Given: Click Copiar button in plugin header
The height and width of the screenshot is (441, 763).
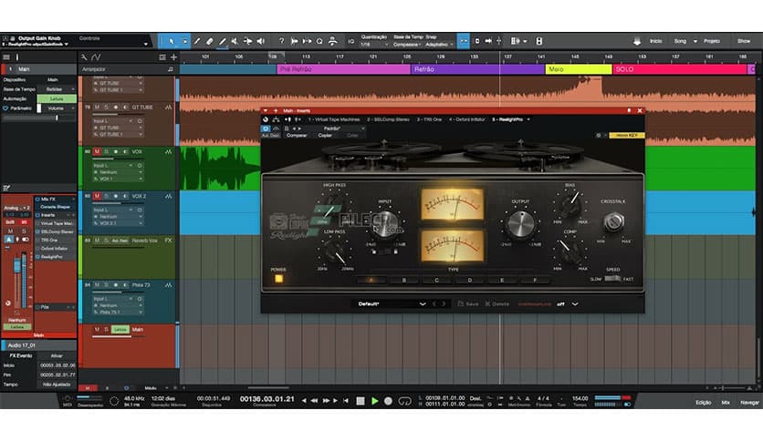Looking at the screenshot, I should (x=325, y=136).
